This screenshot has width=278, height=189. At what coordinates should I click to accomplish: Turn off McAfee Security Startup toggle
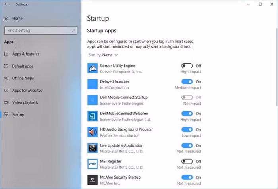[x=187, y=177]
